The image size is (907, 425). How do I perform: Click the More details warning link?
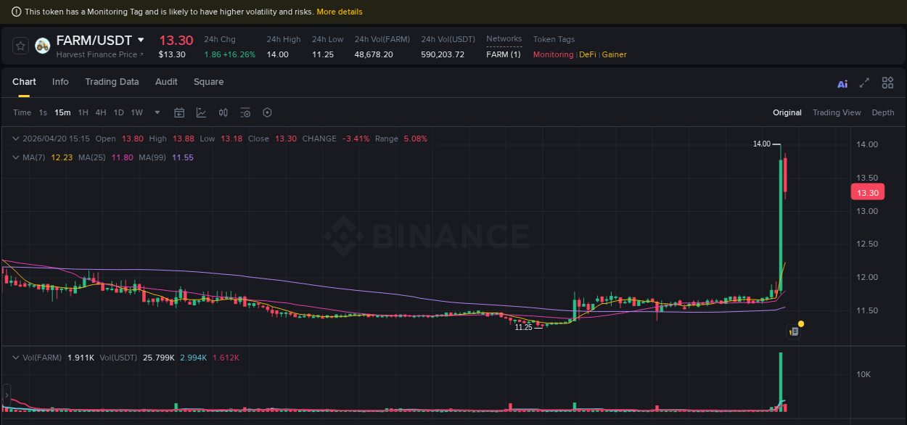coord(340,12)
